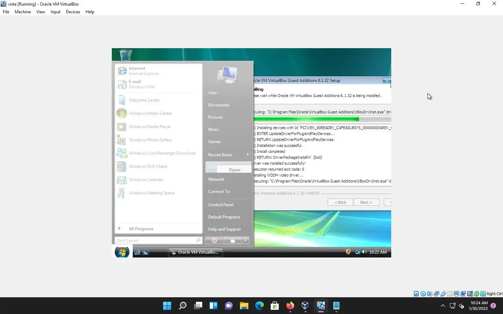This screenshot has height=314, width=503.
Task: Open Windows DVD Maker
Action: (158, 166)
